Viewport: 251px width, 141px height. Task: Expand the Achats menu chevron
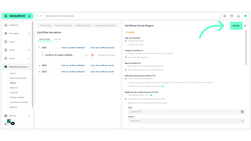(x=29, y=58)
